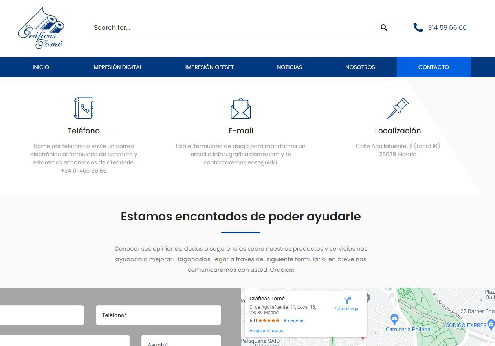
Task: Click into the Teléfono* form field
Action: tap(158, 315)
